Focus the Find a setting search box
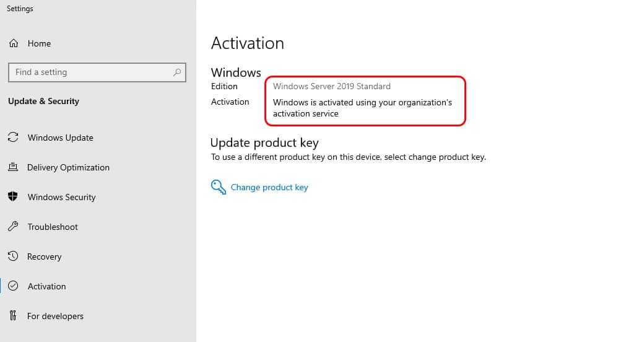The height and width of the screenshot is (342, 634). (x=97, y=72)
